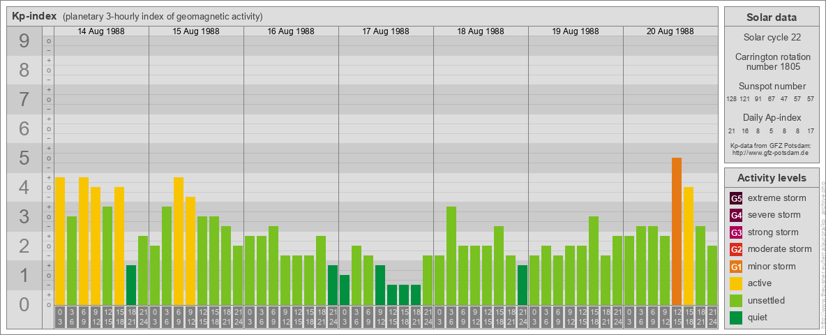The image size is (826, 335).
Task: Click the Kp axis label 9
Action: 24,41
